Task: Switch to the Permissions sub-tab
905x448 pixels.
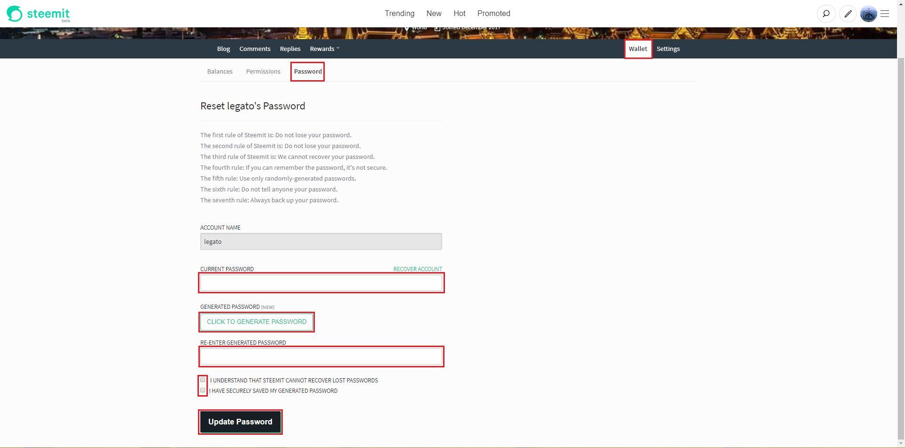Action: [x=263, y=71]
